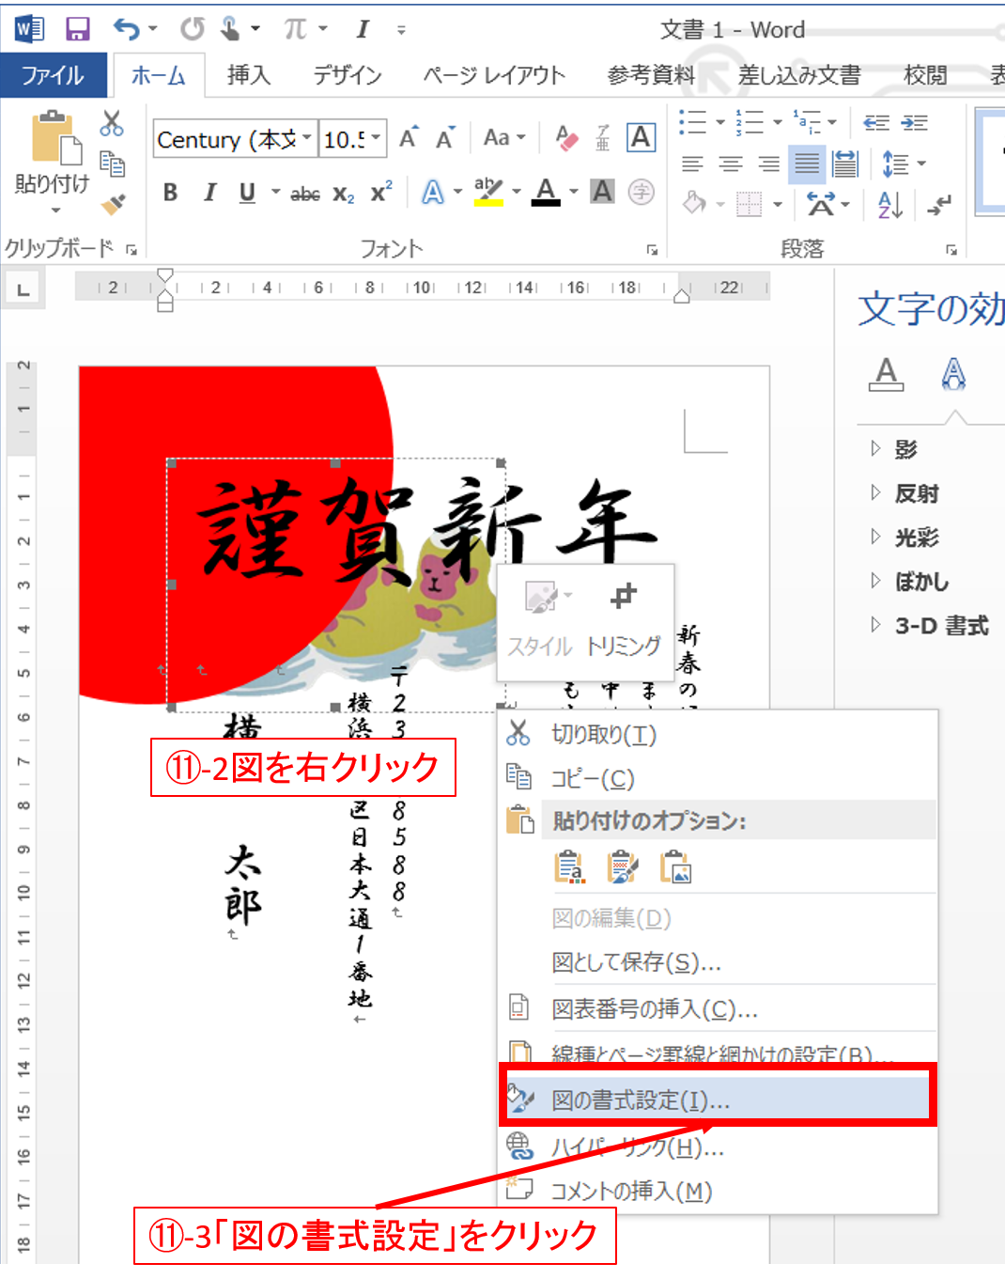Viewport: 1005px width, 1279px height.
Task: Select コメントの挿入 menu entry
Action: tap(719, 1192)
